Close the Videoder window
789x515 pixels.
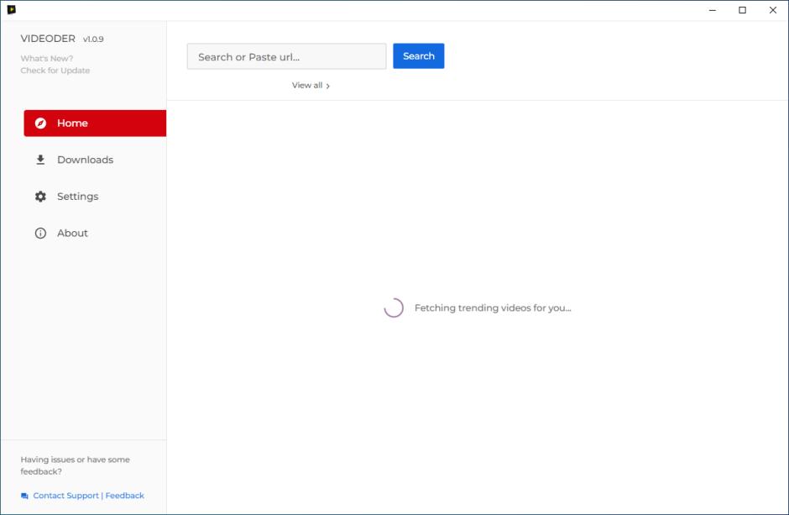click(773, 10)
